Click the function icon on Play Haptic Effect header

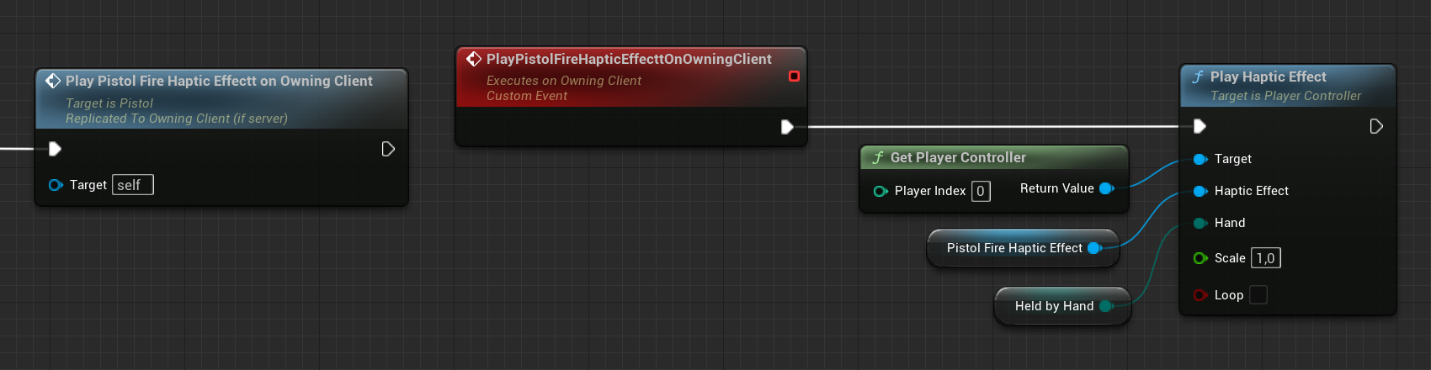(1198, 77)
